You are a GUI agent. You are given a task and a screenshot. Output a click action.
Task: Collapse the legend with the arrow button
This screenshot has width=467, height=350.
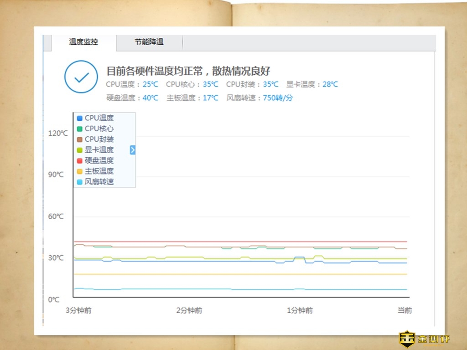pyautogui.click(x=133, y=150)
